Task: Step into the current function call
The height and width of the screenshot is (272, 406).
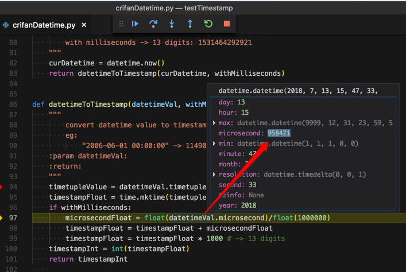Action: pyautogui.click(x=172, y=24)
